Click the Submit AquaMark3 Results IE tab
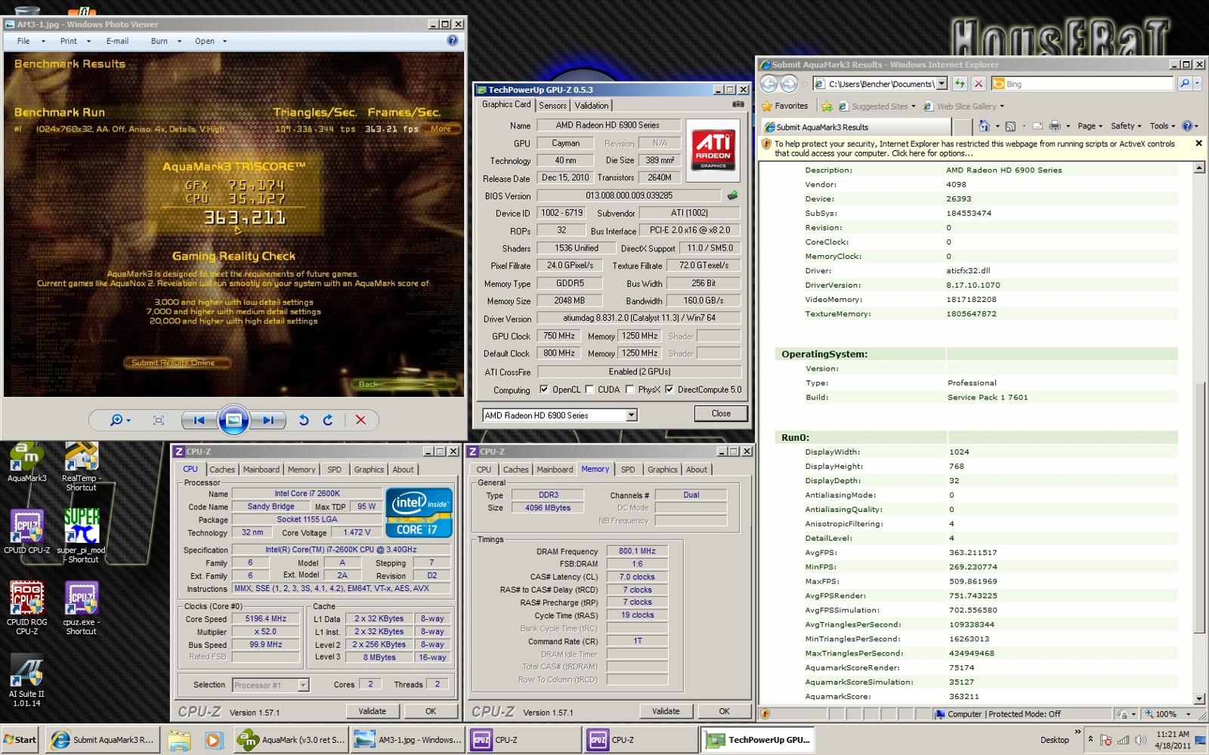1209x755 pixels. point(855,127)
